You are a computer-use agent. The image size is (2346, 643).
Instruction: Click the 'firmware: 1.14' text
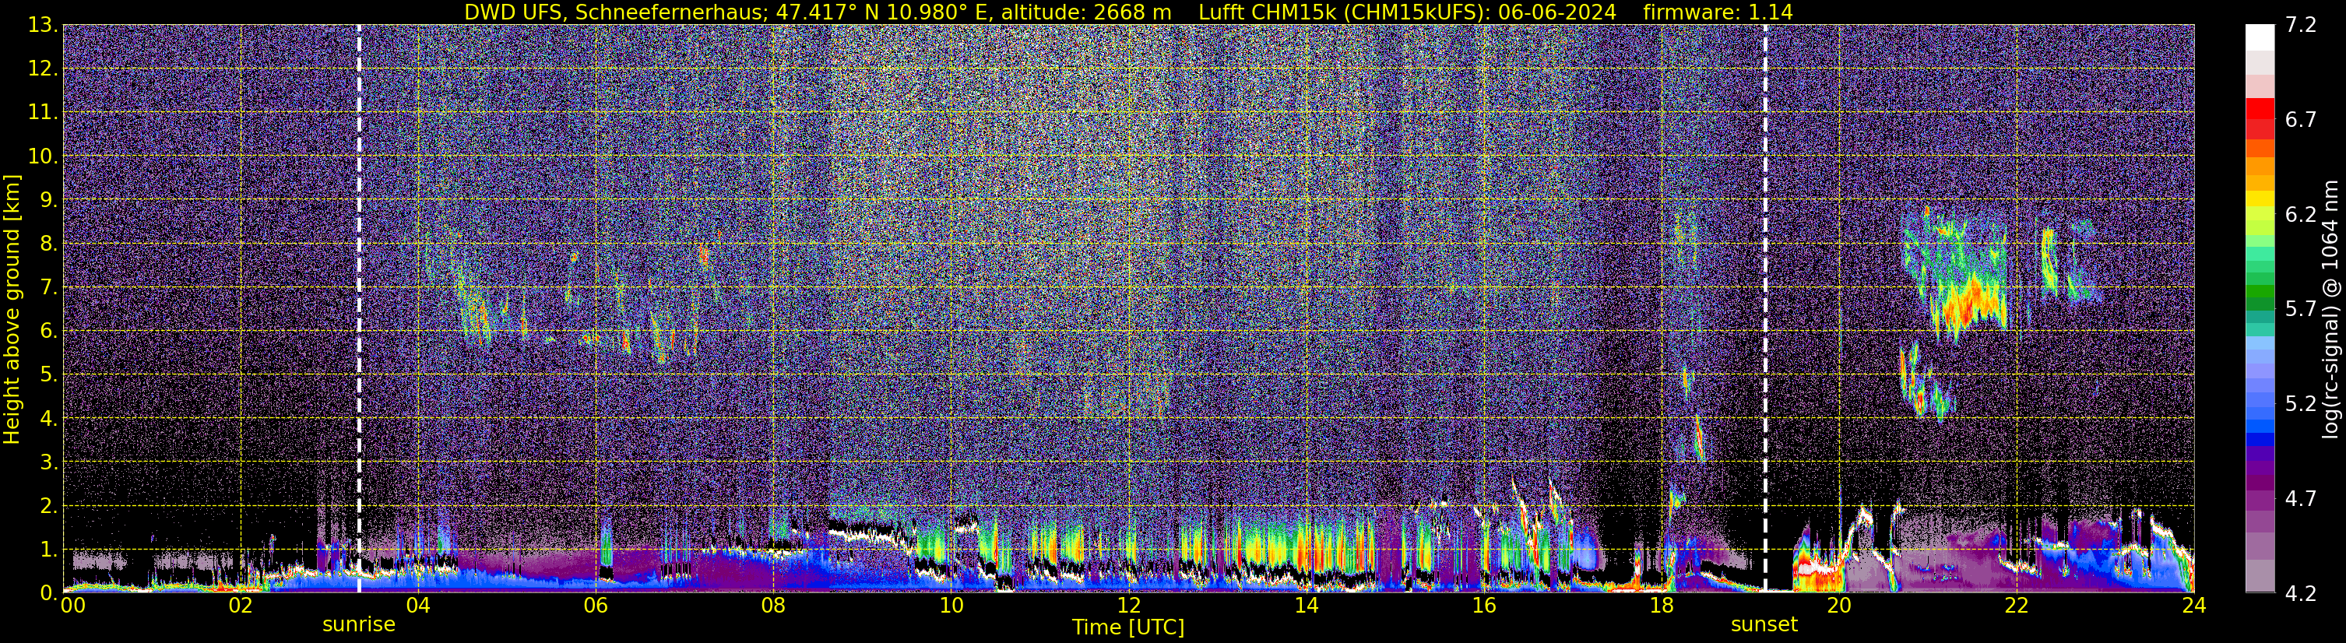tap(1718, 12)
